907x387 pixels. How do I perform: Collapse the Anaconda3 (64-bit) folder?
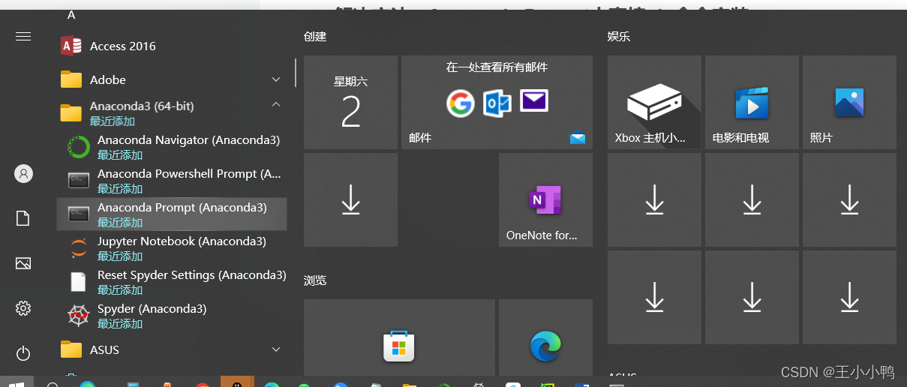(x=172, y=113)
